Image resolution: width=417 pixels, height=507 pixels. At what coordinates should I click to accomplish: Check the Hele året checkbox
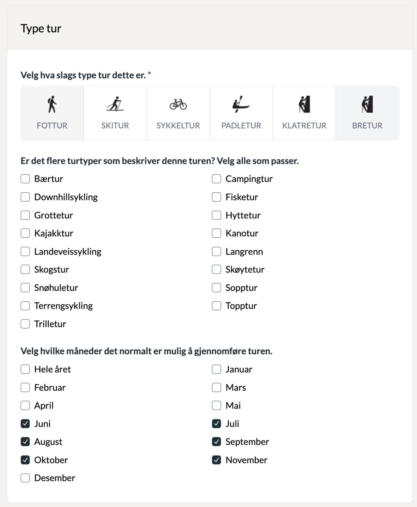25,369
